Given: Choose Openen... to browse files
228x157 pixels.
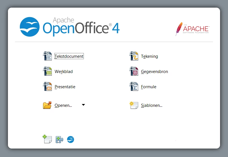Looking at the screenshot, I should point(63,105).
